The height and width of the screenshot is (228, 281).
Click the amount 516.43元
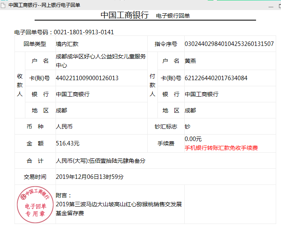(x=68, y=143)
